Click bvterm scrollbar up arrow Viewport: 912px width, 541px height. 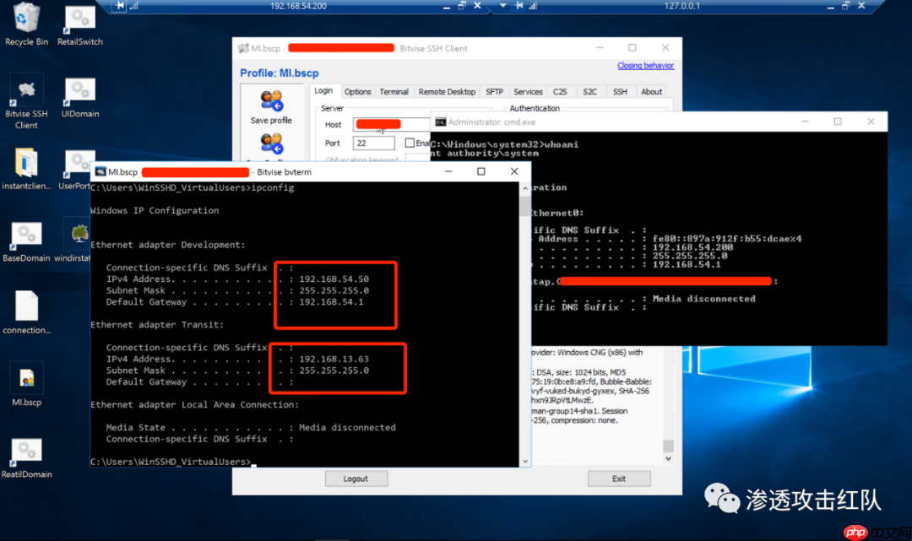point(525,188)
